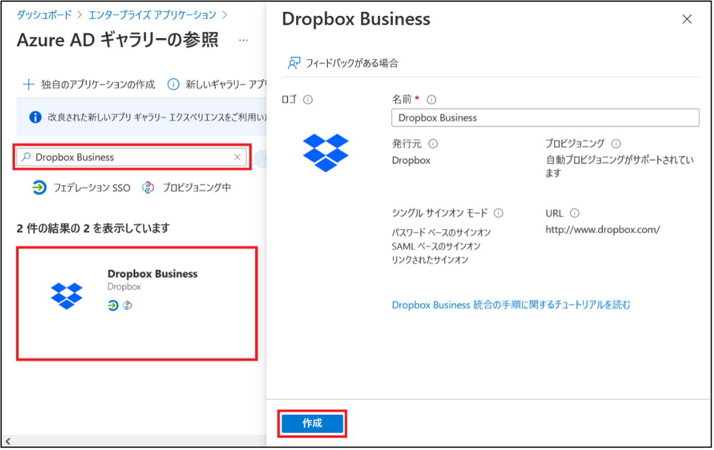714x450 pixels.
Task: Click the horizontal scrollbar left arrow
Action: (x=8, y=441)
